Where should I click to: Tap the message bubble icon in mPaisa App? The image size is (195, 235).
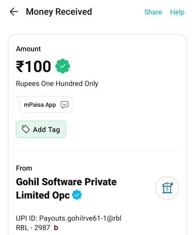(x=64, y=105)
